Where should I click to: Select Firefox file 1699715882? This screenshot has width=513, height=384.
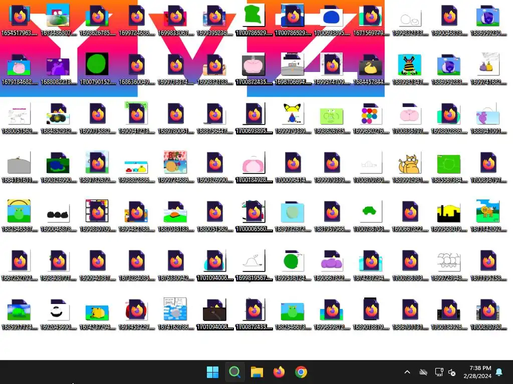(x=98, y=118)
